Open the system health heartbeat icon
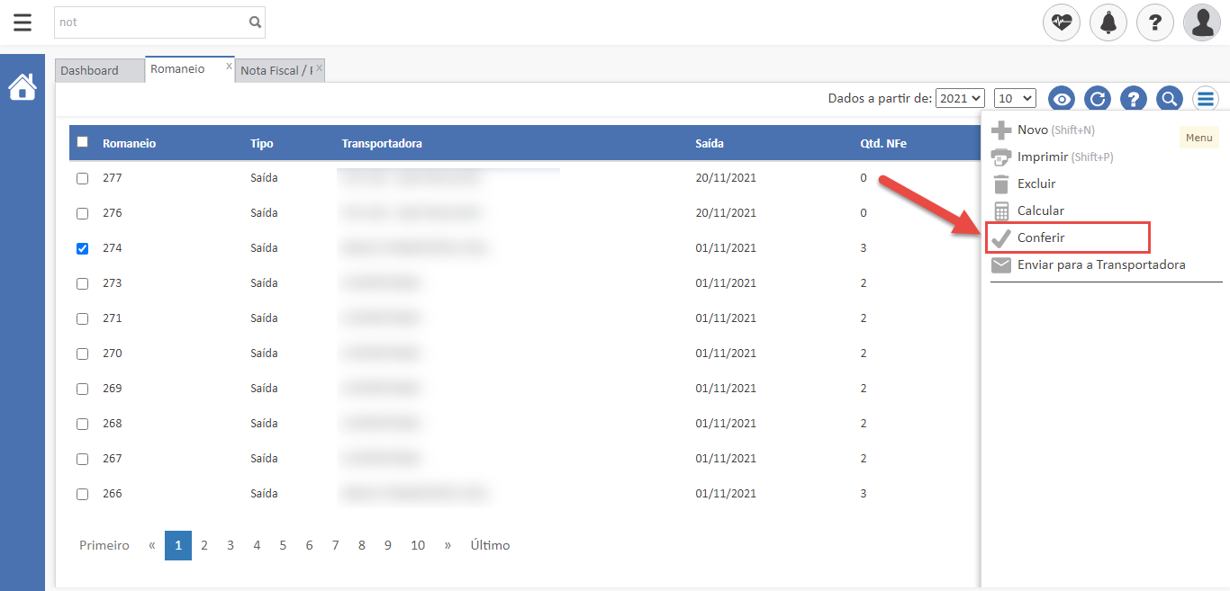 point(1062,22)
